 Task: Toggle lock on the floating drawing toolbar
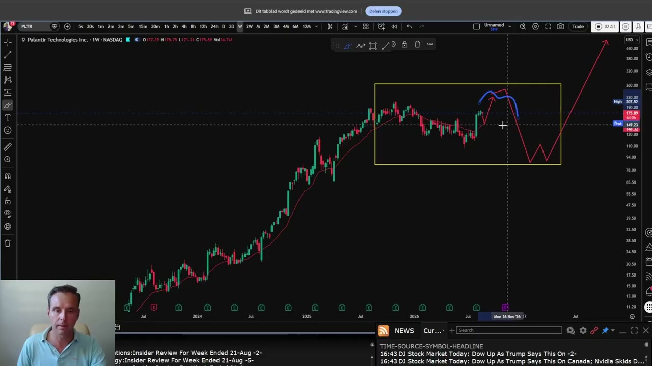[404, 45]
